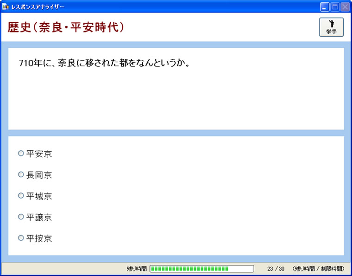Viewport: 352px width, 276px height.
Task: Minimize the レスポンスアナライザー window
Action: click(x=324, y=7)
